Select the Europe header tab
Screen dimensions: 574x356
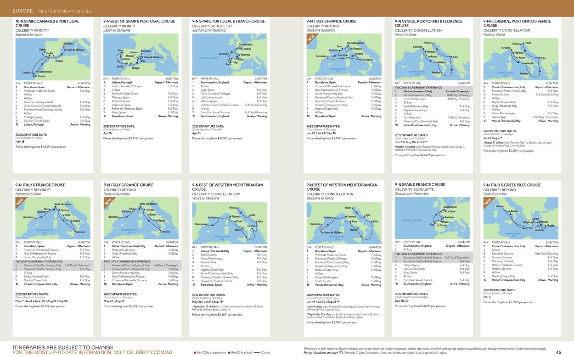pos(22,10)
